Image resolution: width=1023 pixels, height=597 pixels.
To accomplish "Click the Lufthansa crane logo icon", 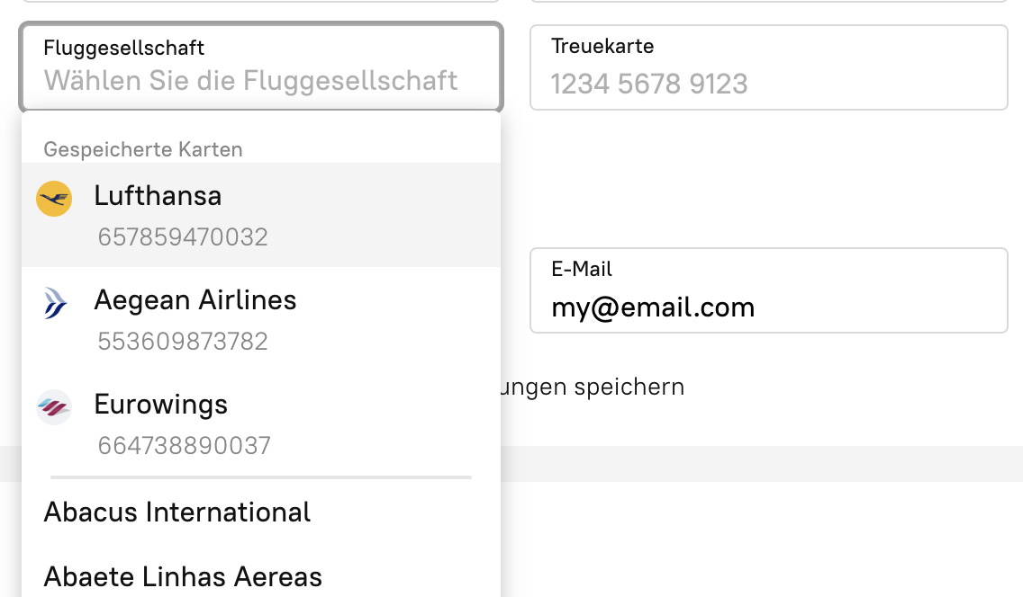I will pyautogui.click(x=54, y=199).
